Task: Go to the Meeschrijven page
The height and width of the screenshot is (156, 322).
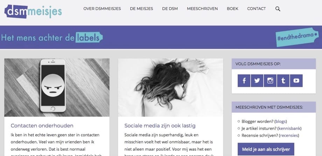Action: coord(202,9)
